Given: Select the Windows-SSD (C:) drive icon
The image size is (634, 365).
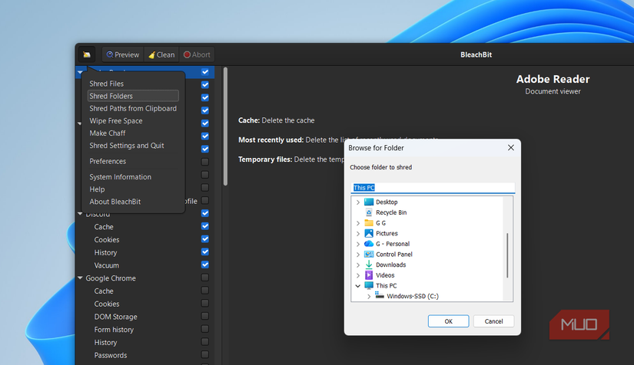Looking at the screenshot, I should (x=380, y=296).
